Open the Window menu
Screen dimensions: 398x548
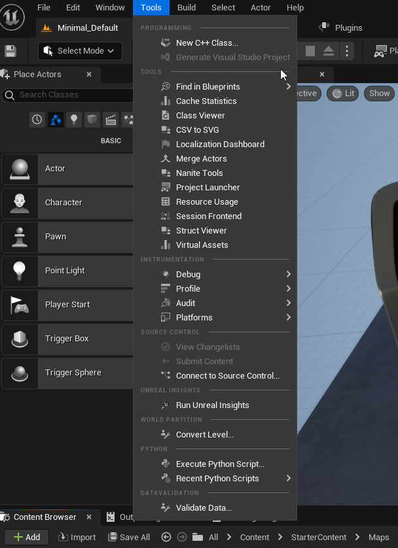110,8
